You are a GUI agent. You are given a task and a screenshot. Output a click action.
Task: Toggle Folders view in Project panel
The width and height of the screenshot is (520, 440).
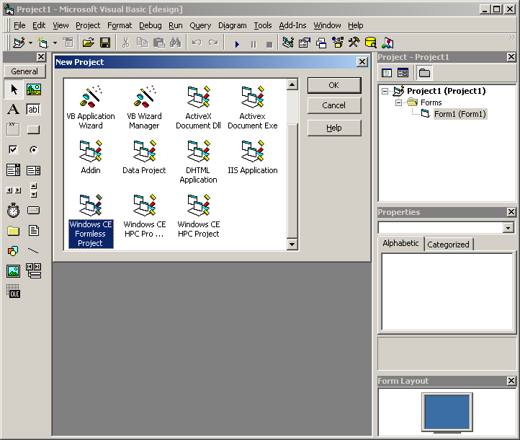tap(424, 73)
